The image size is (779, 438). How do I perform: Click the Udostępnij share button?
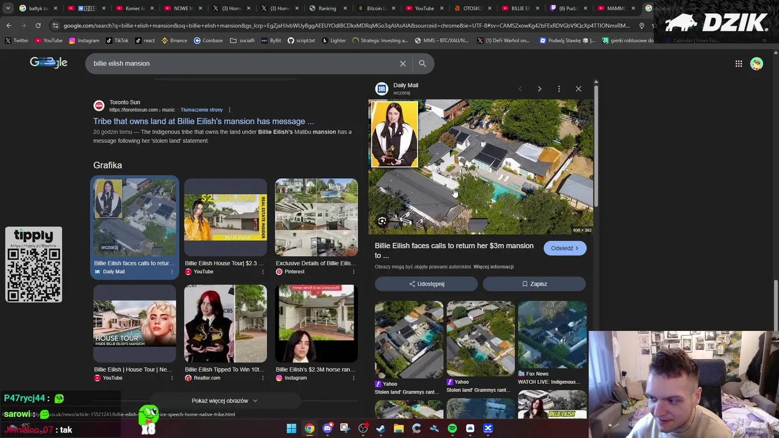(426, 284)
